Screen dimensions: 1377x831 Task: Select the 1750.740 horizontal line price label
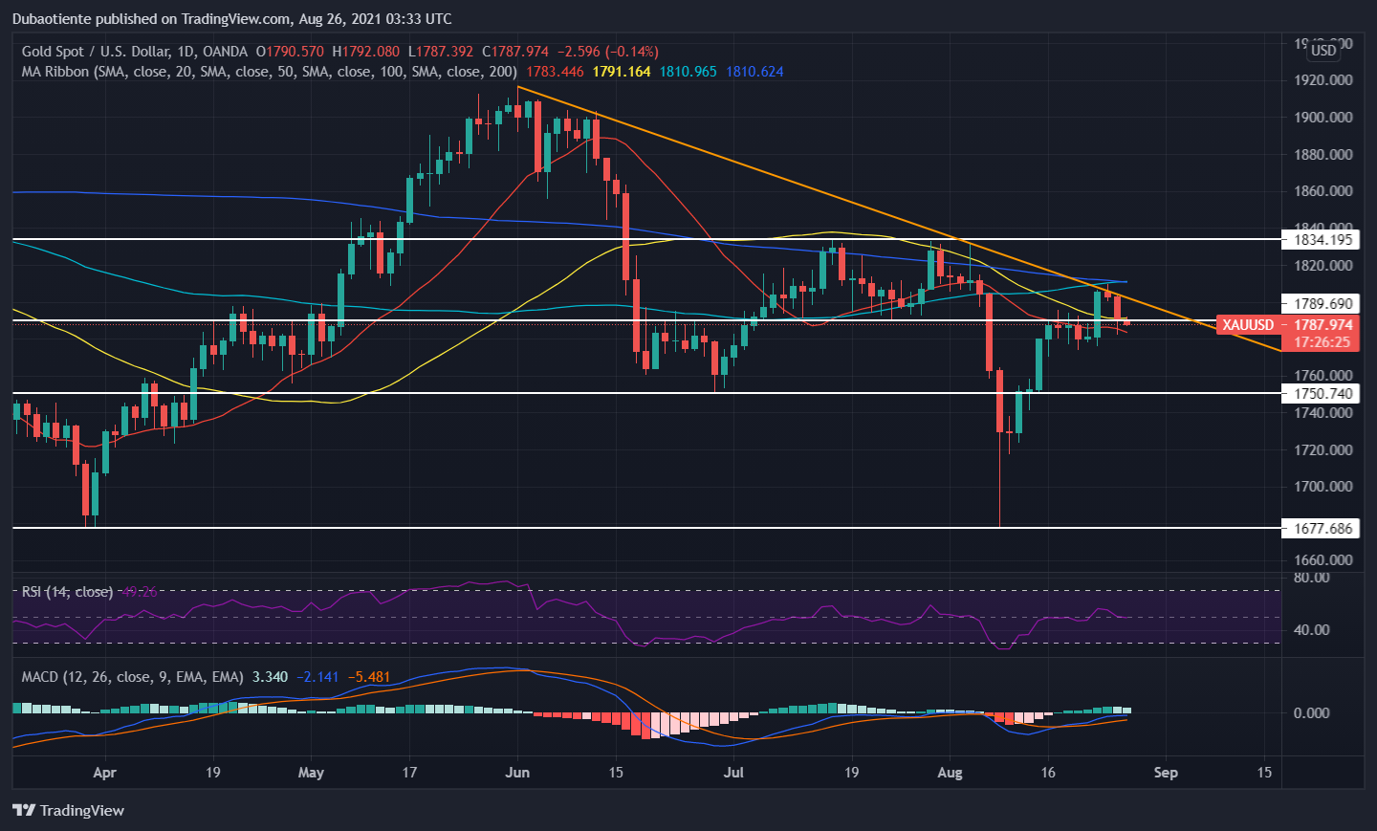[x=1322, y=393]
